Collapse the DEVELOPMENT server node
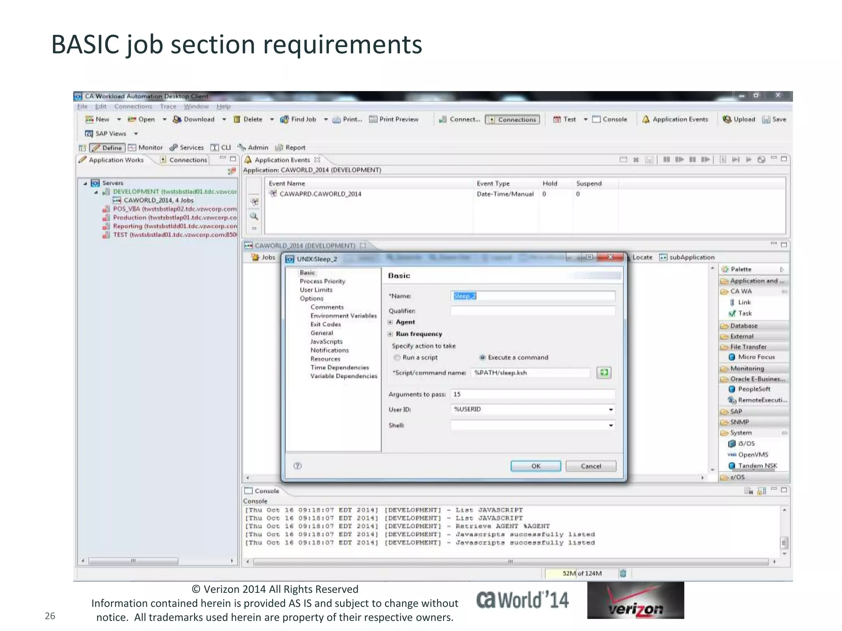 click(96, 192)
